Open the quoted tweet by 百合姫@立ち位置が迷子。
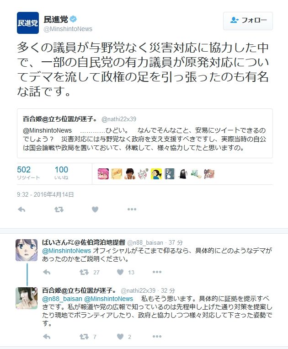The height and width of the screenshot is (349, 288). 145,133
